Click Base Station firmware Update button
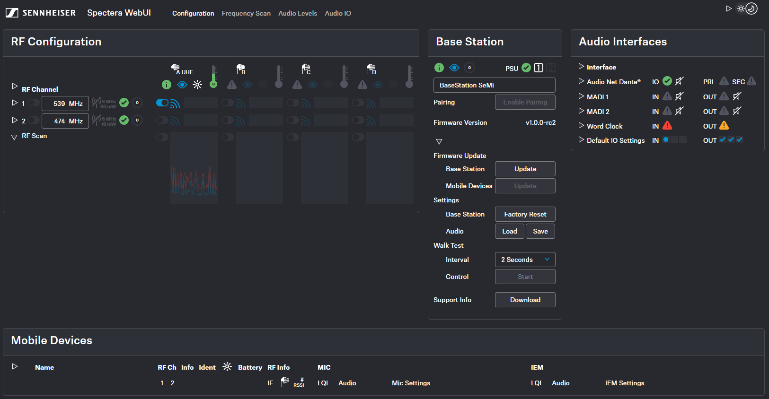The height and width of the screenshot is (399, 769). tap(525, 169)
